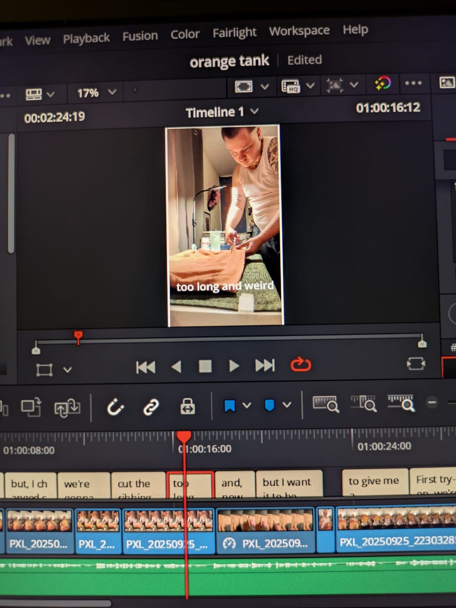
Task: Click the replace clip edit icon
Action: tap(67, 408)
